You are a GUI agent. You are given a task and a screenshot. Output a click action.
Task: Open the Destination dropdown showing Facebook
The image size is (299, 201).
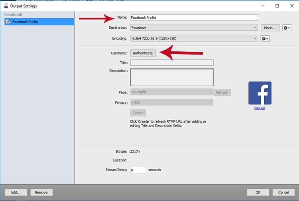pyautogui.click(x=194, y=27)
